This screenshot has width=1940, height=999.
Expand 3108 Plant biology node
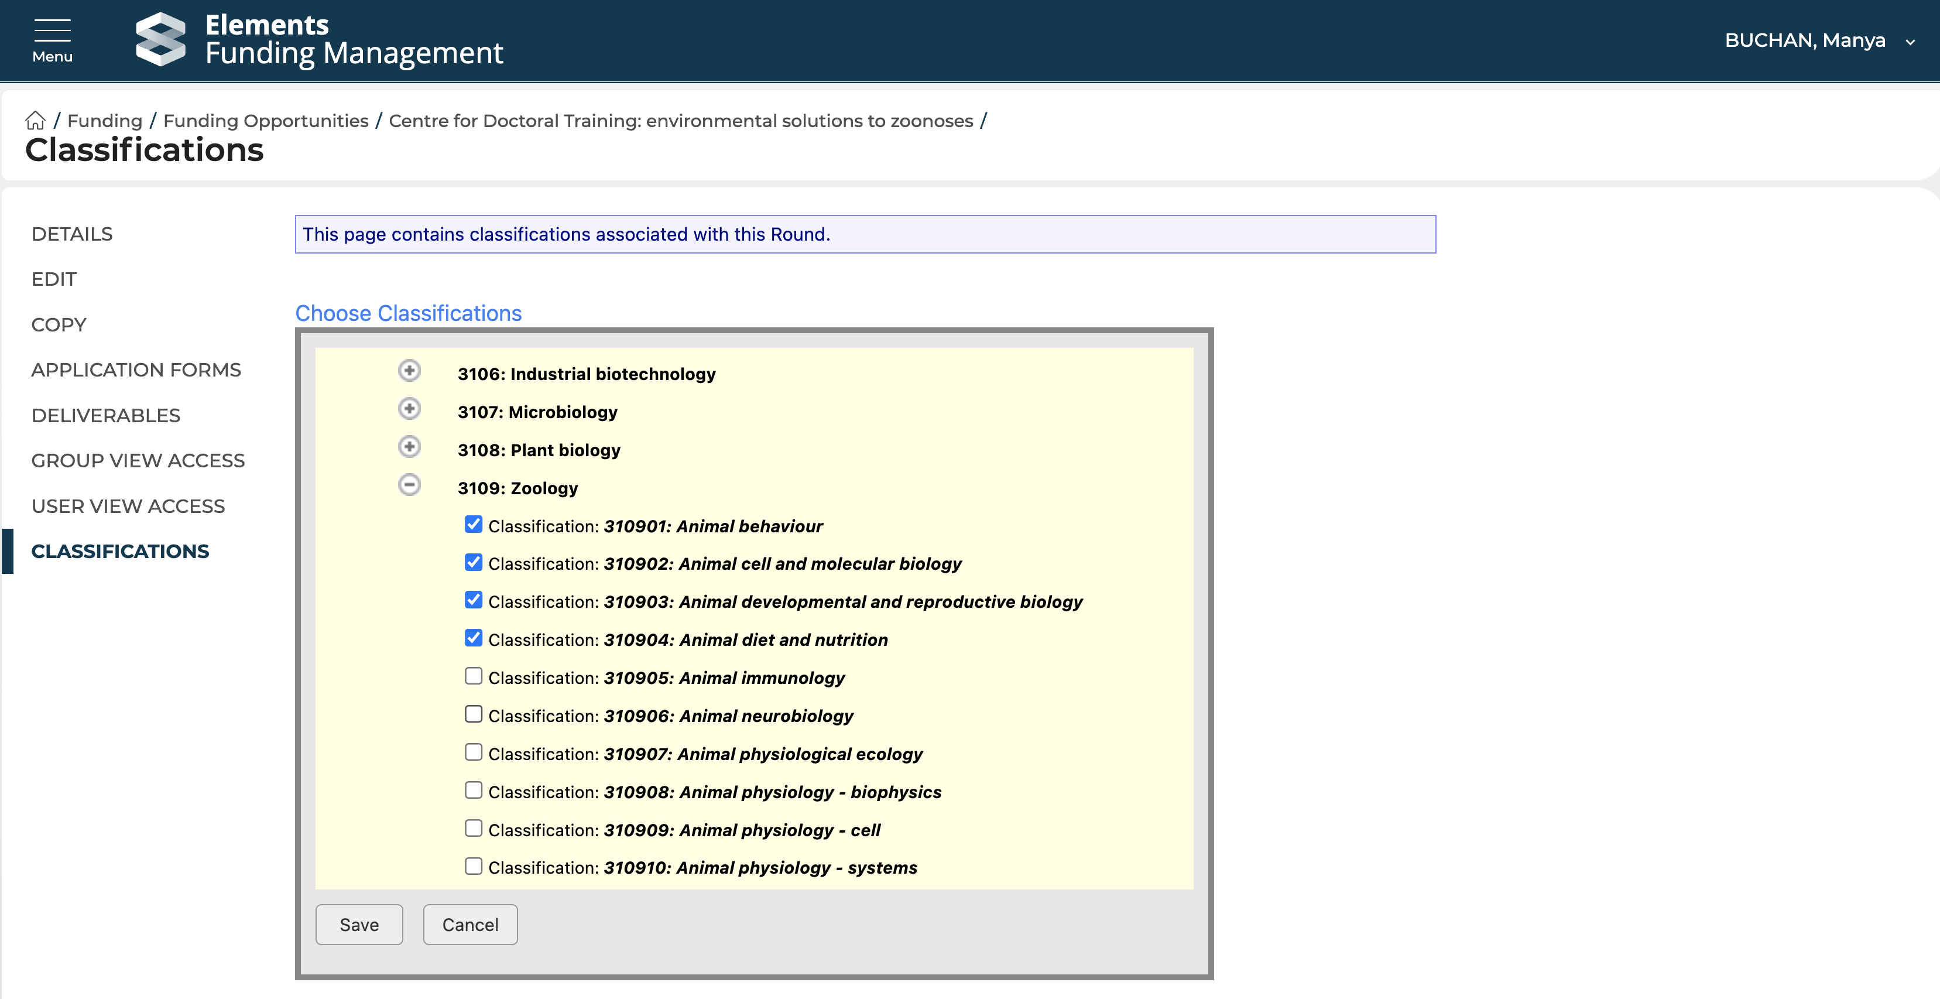point(409,447)
